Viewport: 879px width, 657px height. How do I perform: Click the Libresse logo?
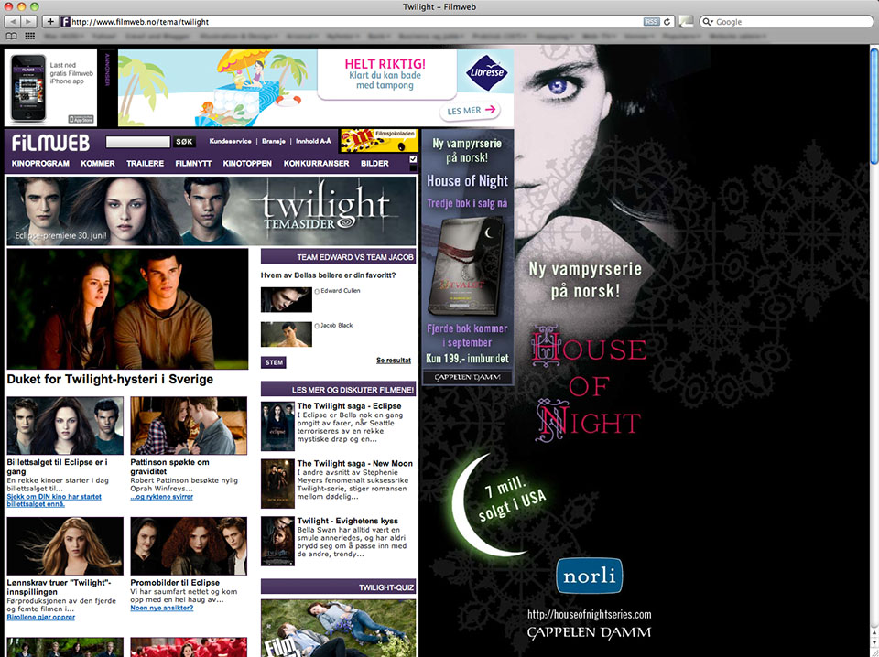tap(486, 72)
